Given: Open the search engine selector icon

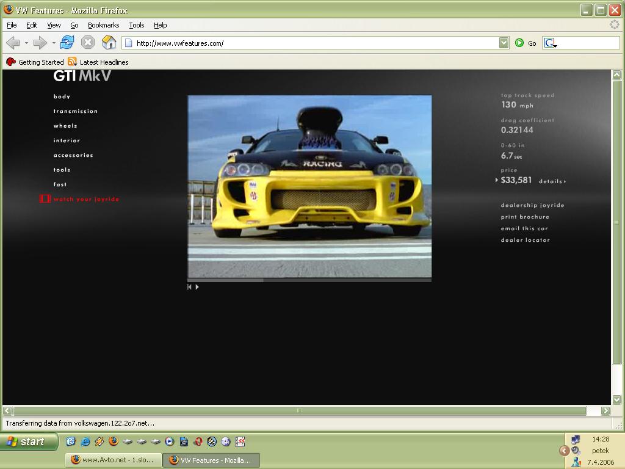Looking at the screenshot, I should [x=551, y=43].
